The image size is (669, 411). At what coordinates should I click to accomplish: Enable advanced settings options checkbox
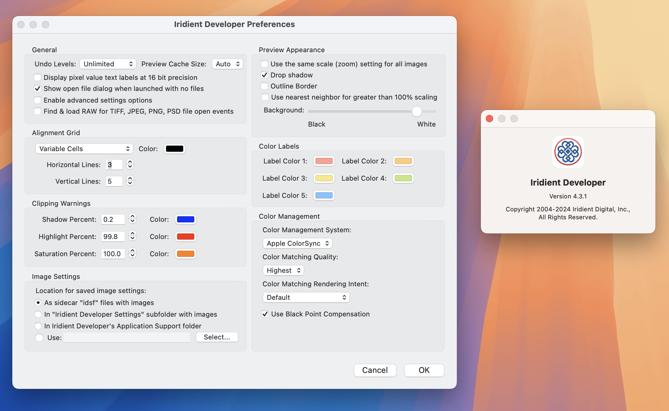38,100
